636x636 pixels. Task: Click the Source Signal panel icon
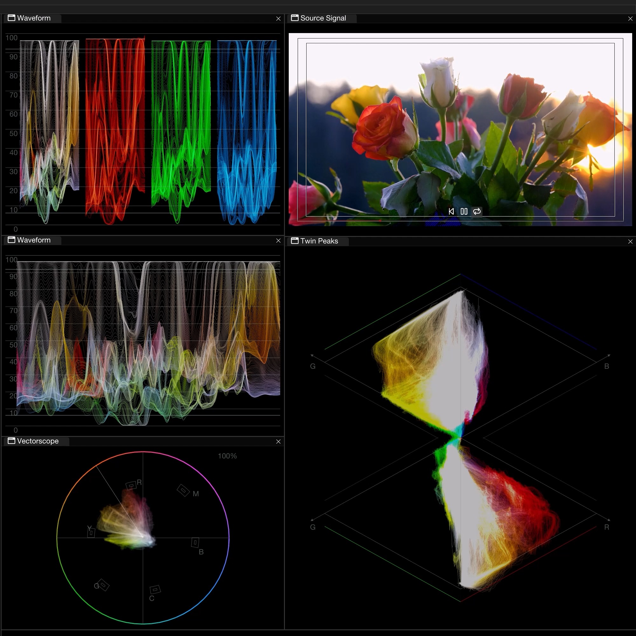(295, 18)
